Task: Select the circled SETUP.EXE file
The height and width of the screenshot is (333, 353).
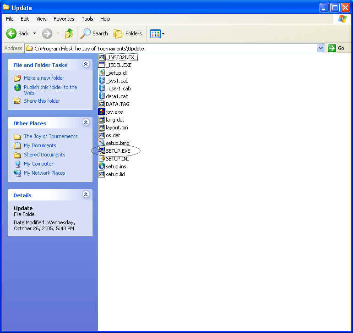Action: pos(118,151)
